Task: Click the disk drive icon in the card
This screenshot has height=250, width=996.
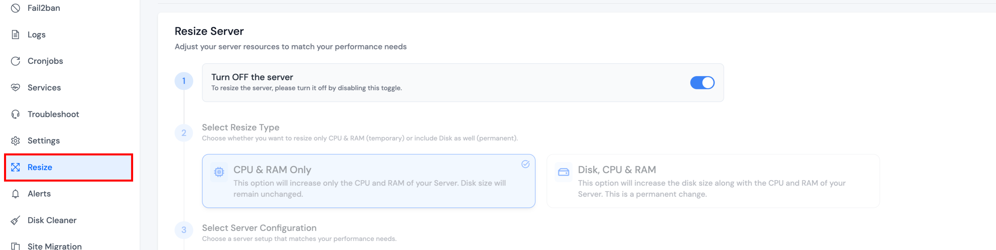Action: pos(563,172)
